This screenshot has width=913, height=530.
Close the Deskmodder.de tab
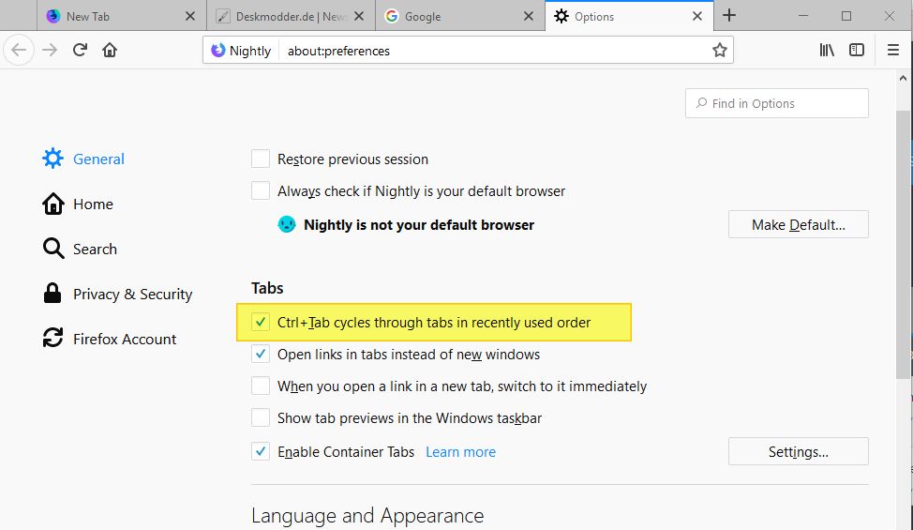pyautogui.click(x=359, y=16)
